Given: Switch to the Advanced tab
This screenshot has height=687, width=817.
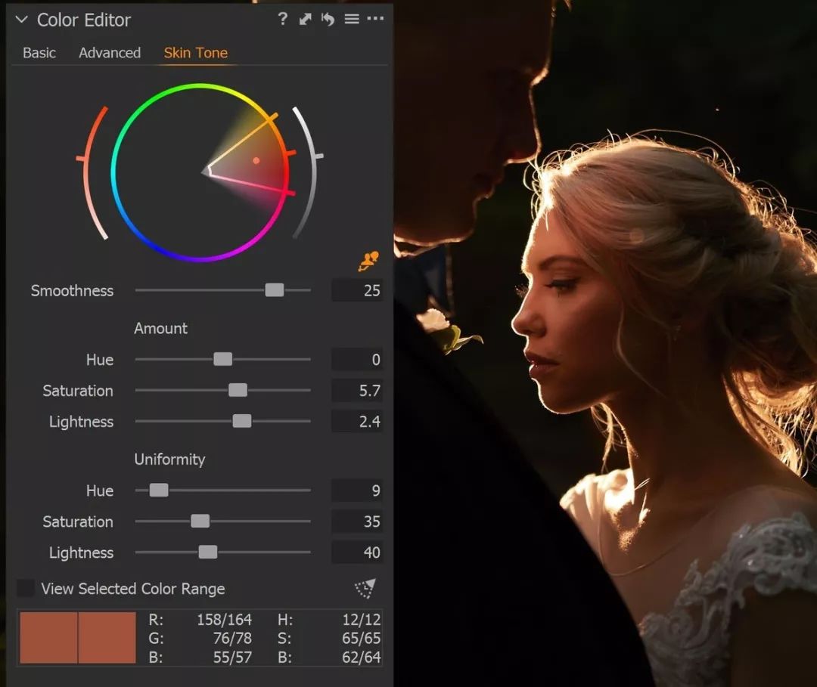Looking at the screenshot, I should pyautogui.click(x=110, y=53).
